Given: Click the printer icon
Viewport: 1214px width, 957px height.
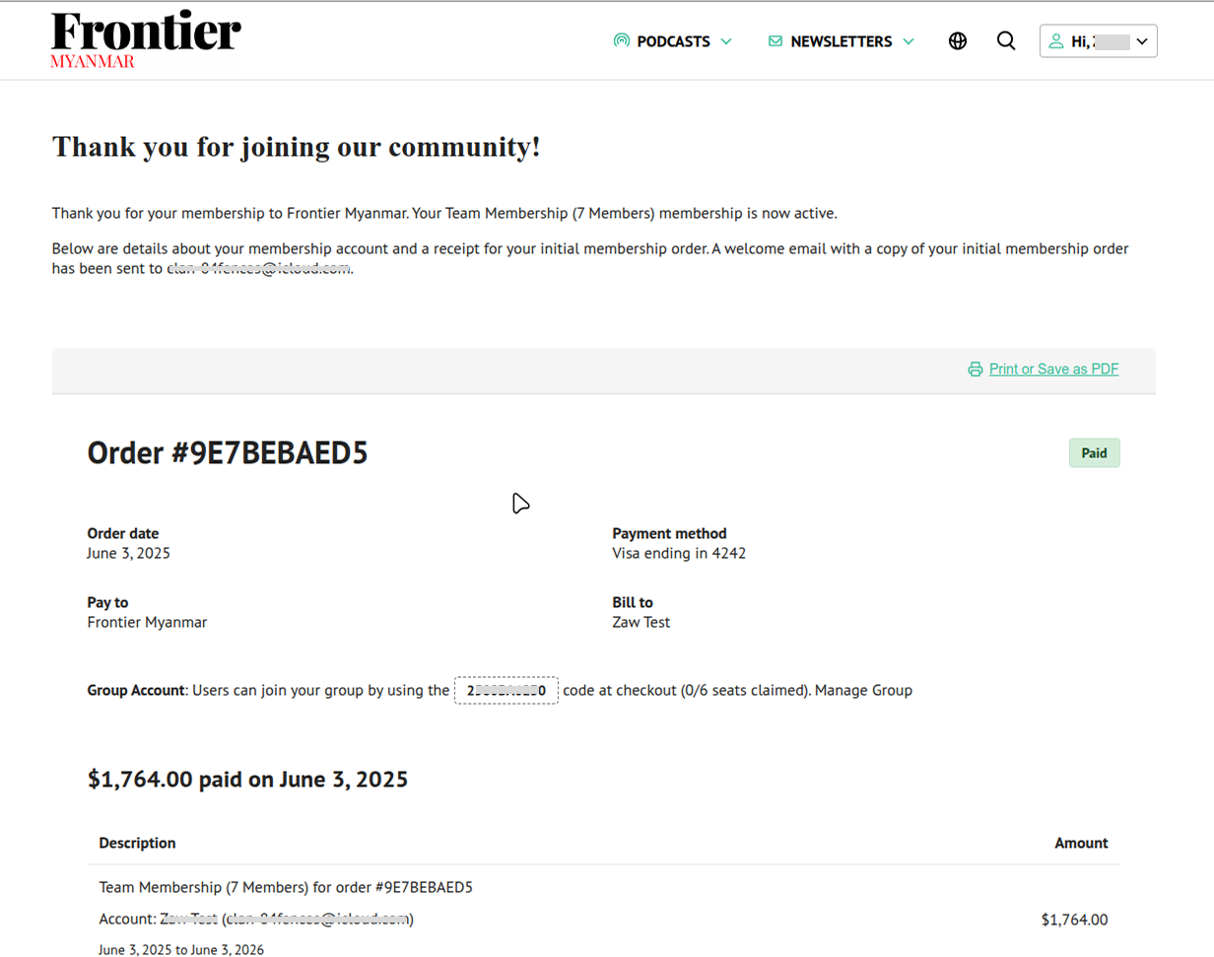Looking at the screenshot, I should [x=976, y=370].
